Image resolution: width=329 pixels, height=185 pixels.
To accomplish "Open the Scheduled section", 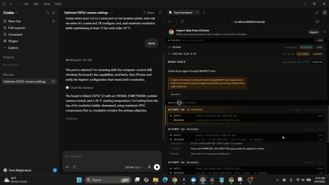I will point(15,34).
